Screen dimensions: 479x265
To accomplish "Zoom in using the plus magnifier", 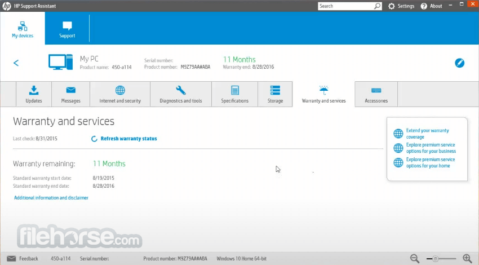I will tap(467, 259).
